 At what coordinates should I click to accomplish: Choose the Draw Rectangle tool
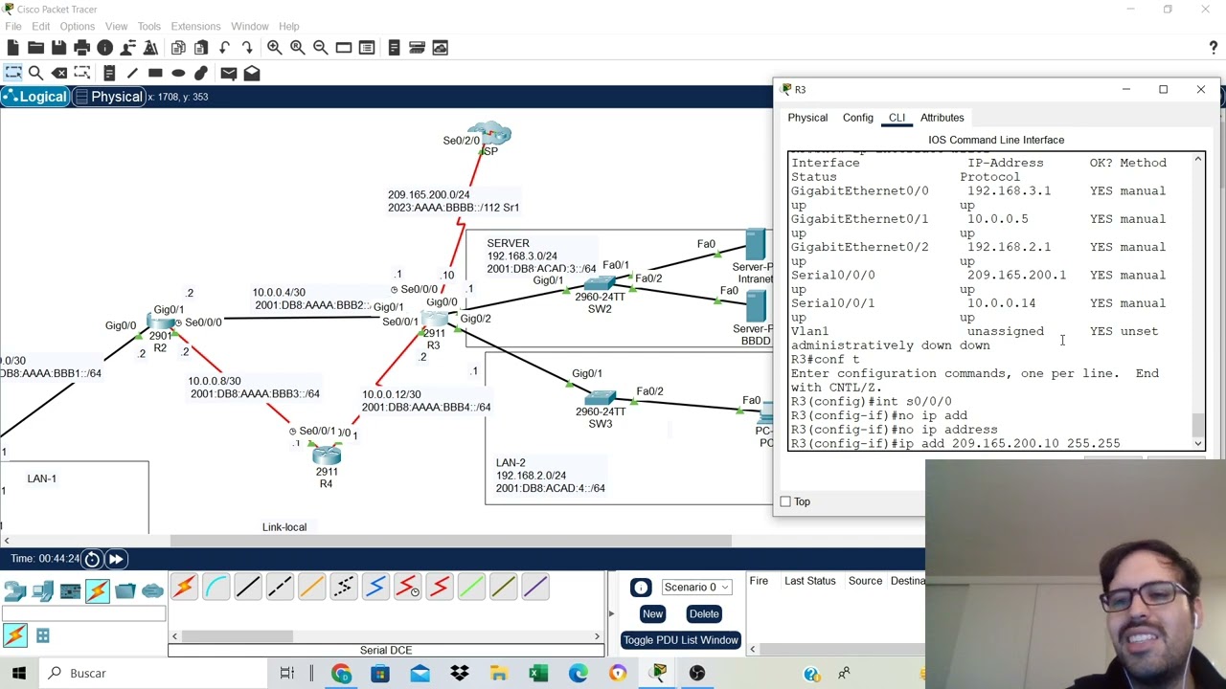[x=155, y=73]
